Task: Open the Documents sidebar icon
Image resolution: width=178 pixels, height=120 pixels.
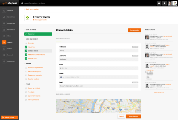Action: click(4, 55)
